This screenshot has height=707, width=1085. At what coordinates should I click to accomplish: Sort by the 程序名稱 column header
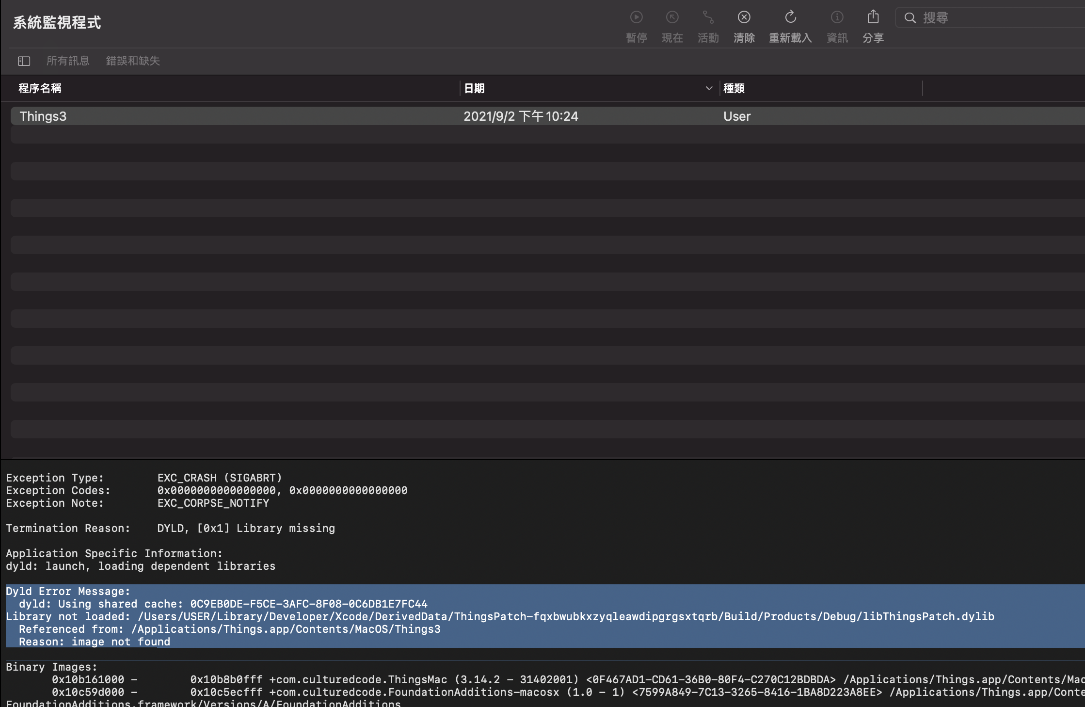(x=40, y=88)
